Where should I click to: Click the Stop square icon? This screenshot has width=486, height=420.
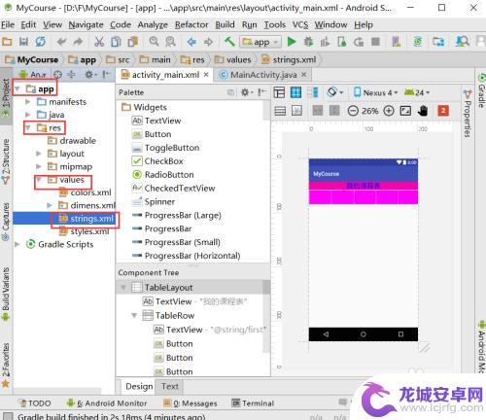coord(375,42)
